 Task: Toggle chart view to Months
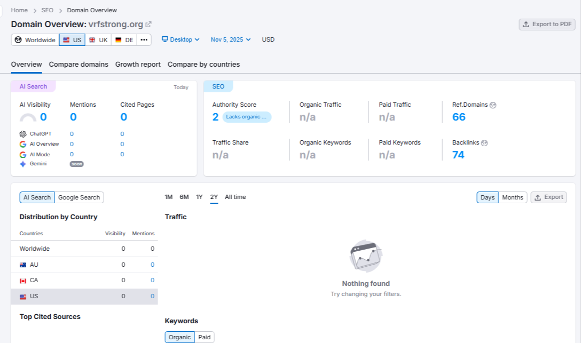[513, 197]
